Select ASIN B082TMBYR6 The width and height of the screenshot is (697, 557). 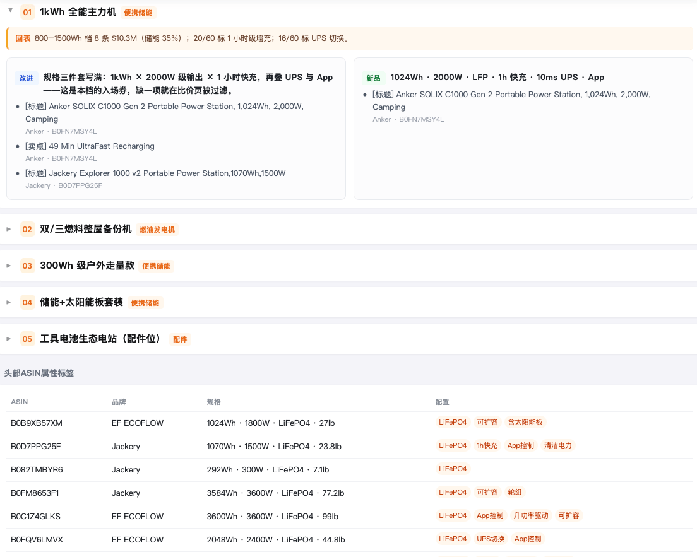pyautogui.click(x=37, y=470)
